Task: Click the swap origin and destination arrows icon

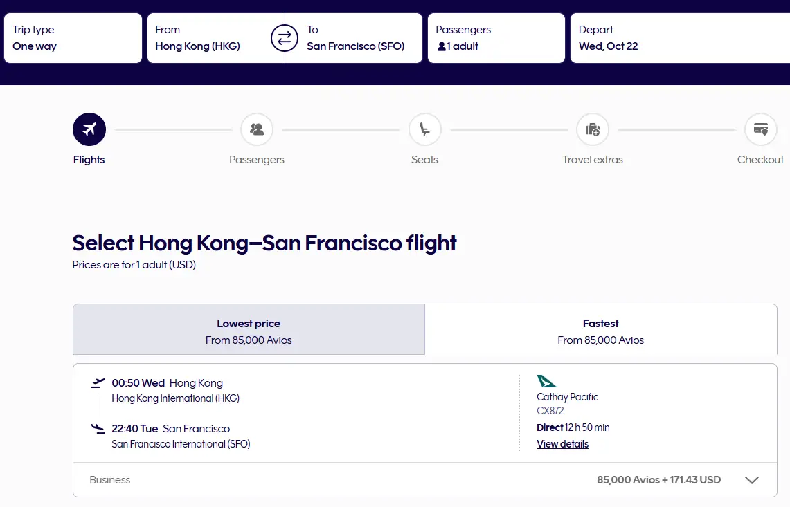Action: pyautogui.click(x=284, y=39)
